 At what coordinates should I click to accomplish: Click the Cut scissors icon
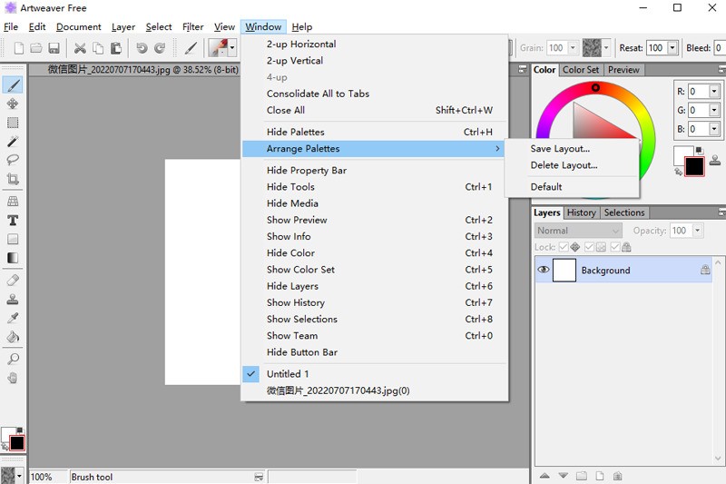click(x=80, y=48)
